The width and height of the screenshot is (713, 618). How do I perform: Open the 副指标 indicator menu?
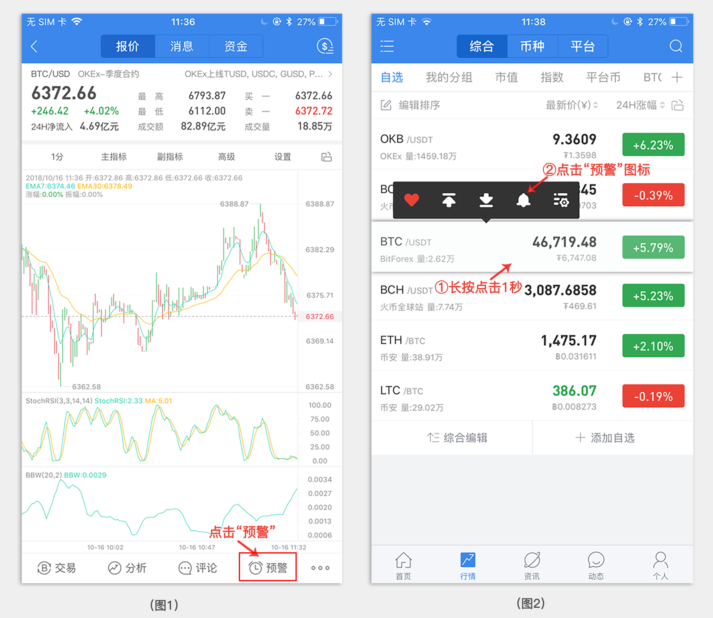(170, 157)
